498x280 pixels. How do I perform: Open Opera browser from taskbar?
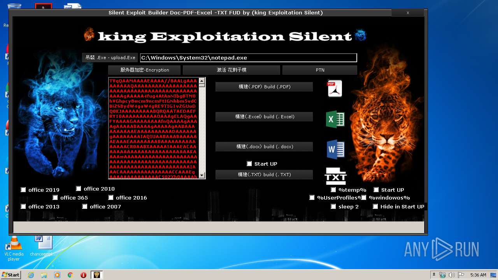tap(83, 275)
